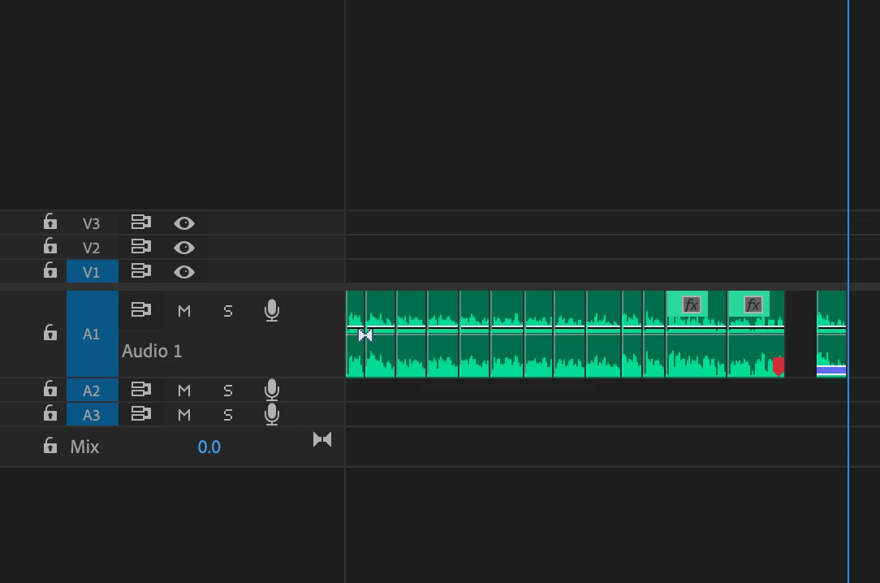This screenshot has height=583, width=880.
Task: Open fx badge on the second highlighted clip
Action: [x=753, y=304]
